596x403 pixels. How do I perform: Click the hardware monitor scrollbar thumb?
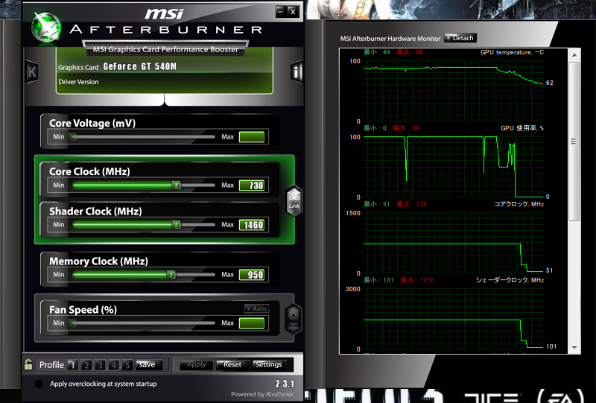click(x=574, y=142)
